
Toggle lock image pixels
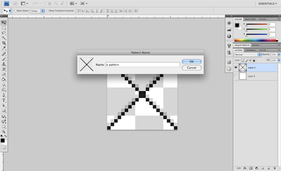[x=246, y=60]
